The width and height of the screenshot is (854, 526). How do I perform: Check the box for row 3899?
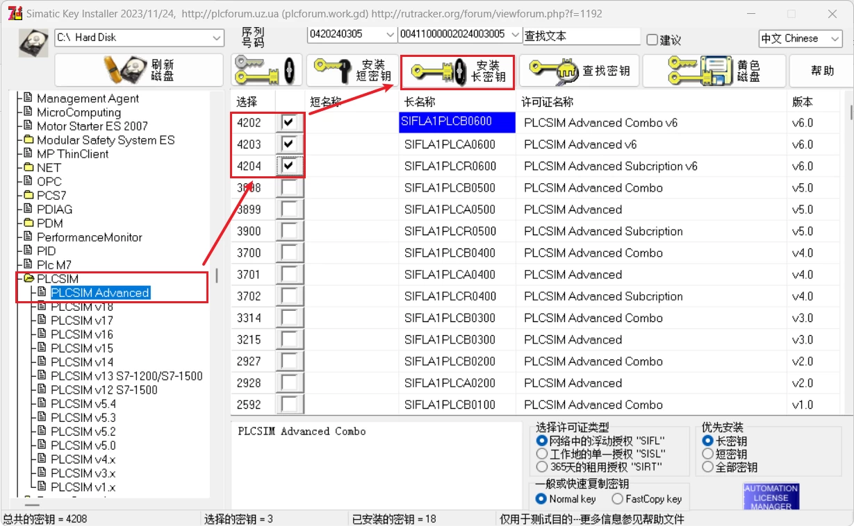(x=289, y=210)
